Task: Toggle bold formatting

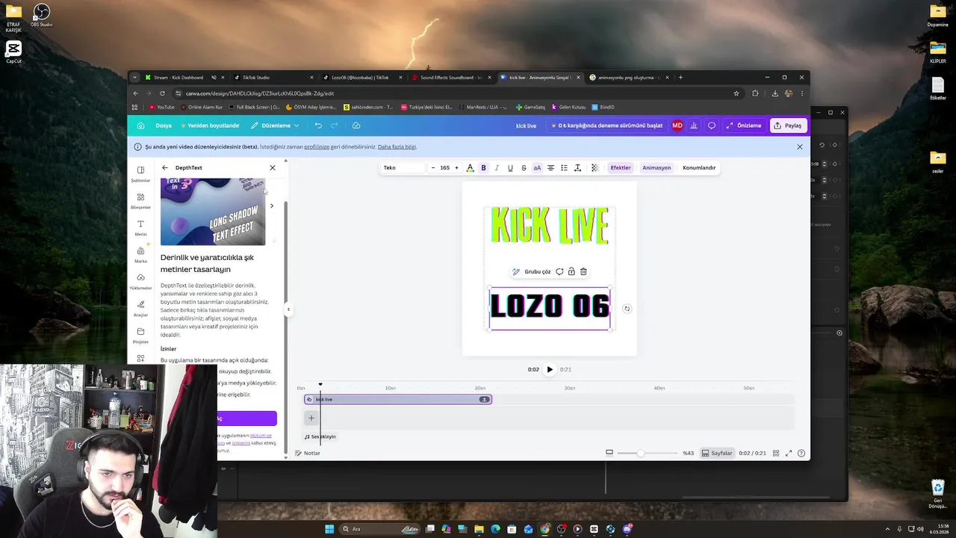Action: pyautogui.click(x=483, y=167)
